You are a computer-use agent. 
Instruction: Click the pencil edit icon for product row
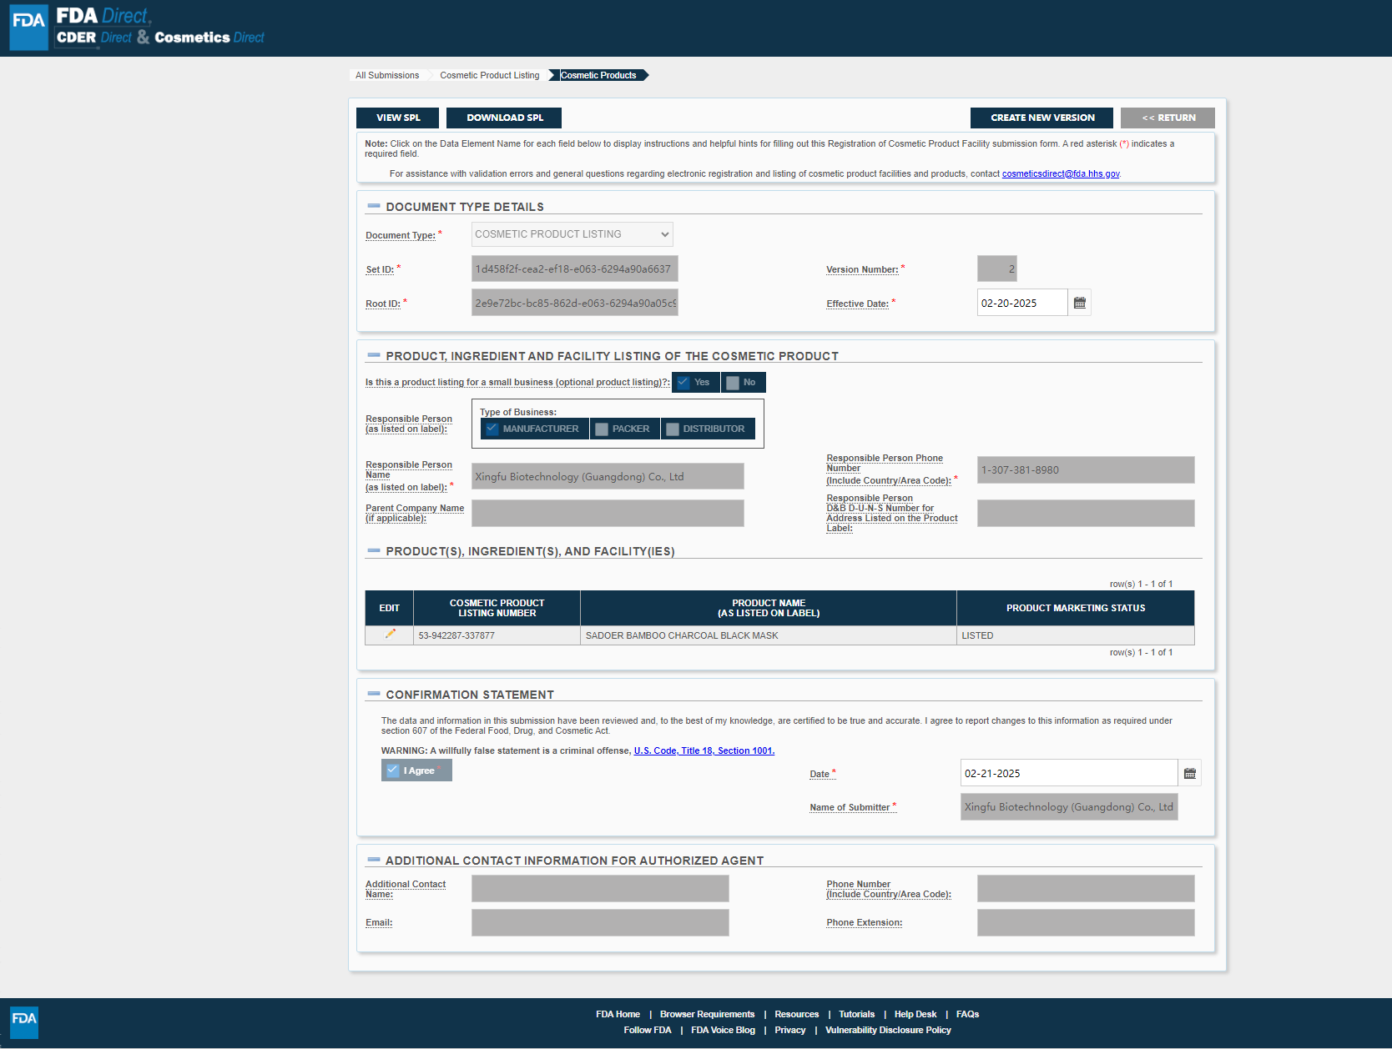tap(390, 635)
